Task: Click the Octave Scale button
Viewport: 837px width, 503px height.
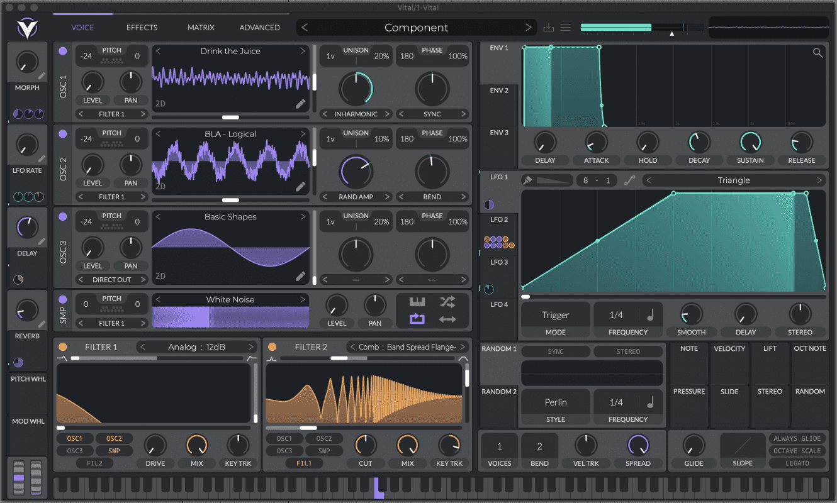Action: click(x=797, y=451)
